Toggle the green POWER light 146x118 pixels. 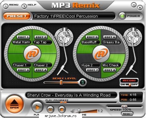[122, 16]
